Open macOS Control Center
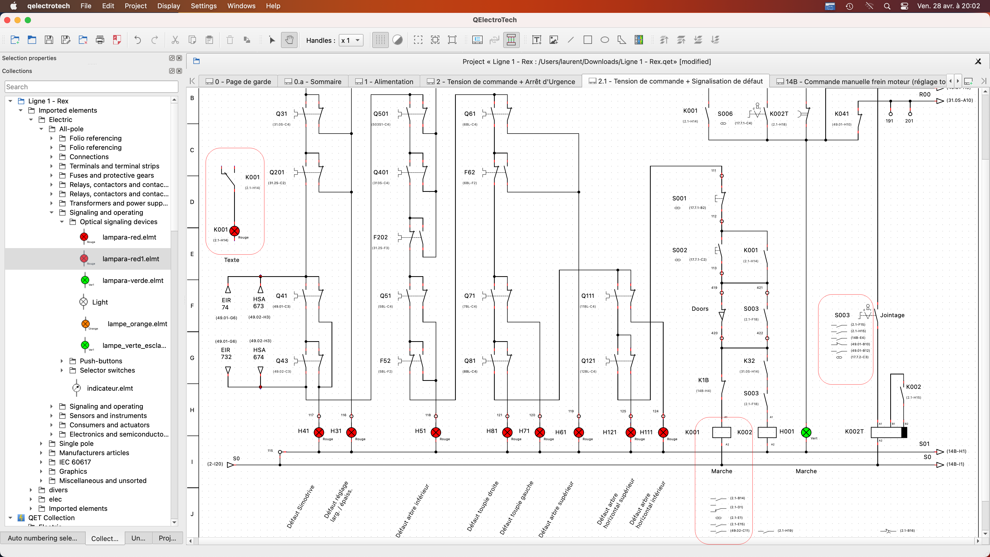Screen dimensions: 990x557 (905, 6)
